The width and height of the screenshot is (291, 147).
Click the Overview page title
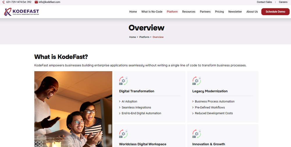pyautogui.click(x=146, y=28)
